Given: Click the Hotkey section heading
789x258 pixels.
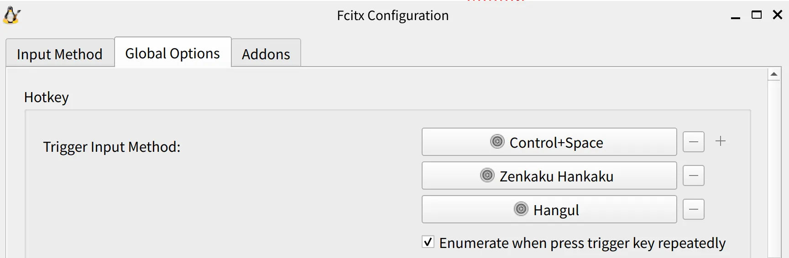Looking at the screenshot, I should [47, 97].
